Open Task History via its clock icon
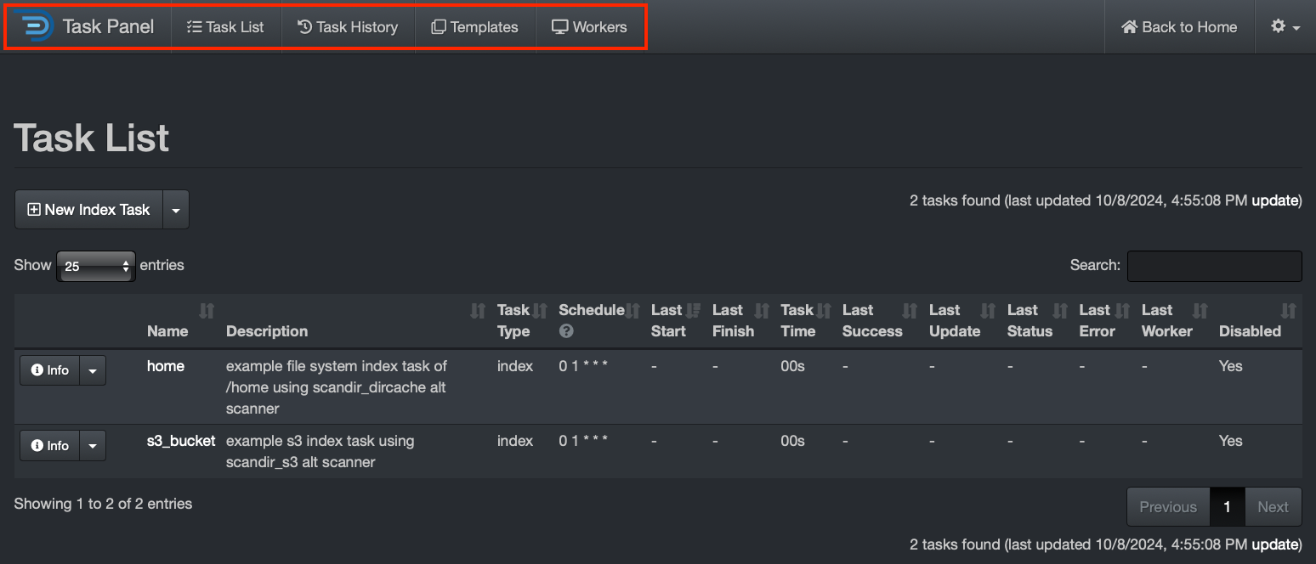Image resolution: width=1316 pixels, height=564 pixels. [303, 26]
